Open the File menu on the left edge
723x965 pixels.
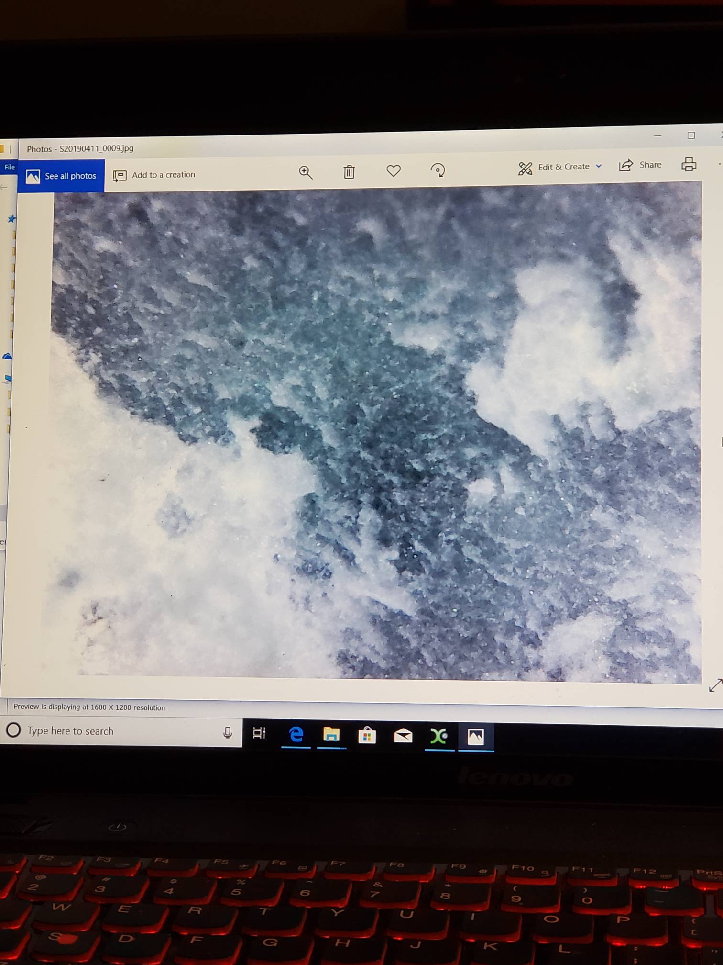[10, 167]
